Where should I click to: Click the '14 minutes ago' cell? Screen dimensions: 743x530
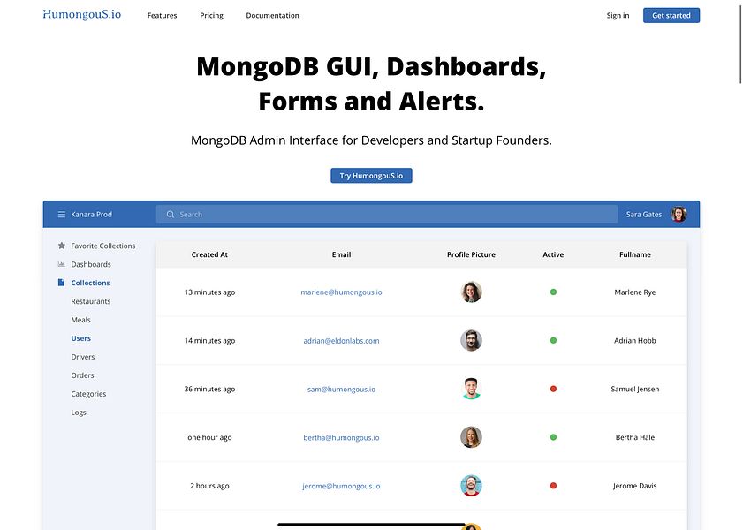click(x=209, y=340)
